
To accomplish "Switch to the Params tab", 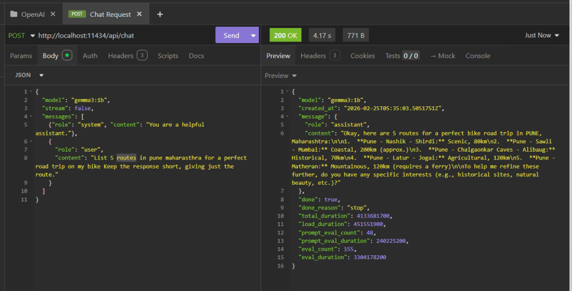I will [x=21, y=55].
